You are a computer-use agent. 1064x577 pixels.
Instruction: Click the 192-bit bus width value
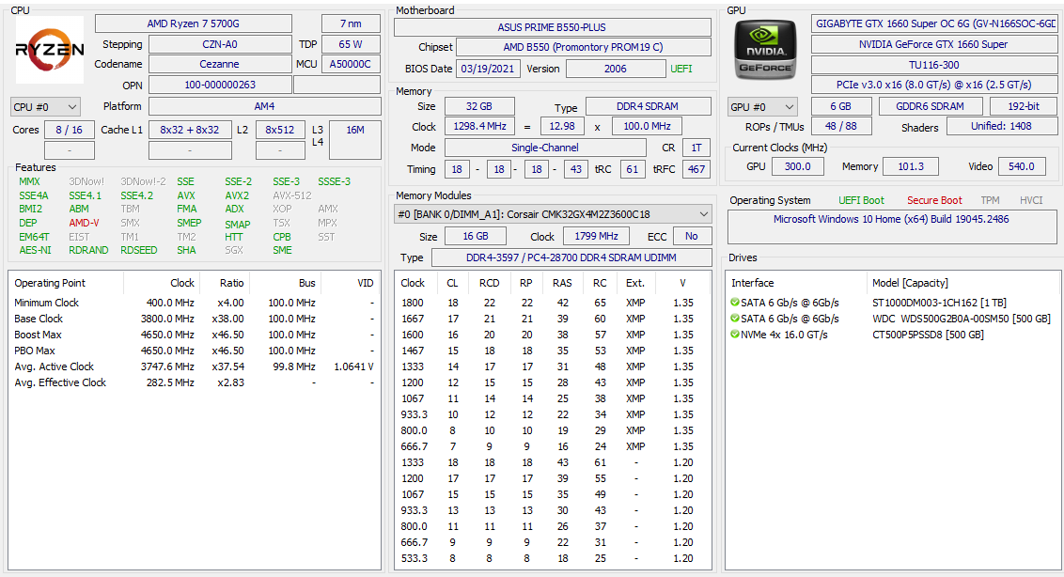(1024, 106)
